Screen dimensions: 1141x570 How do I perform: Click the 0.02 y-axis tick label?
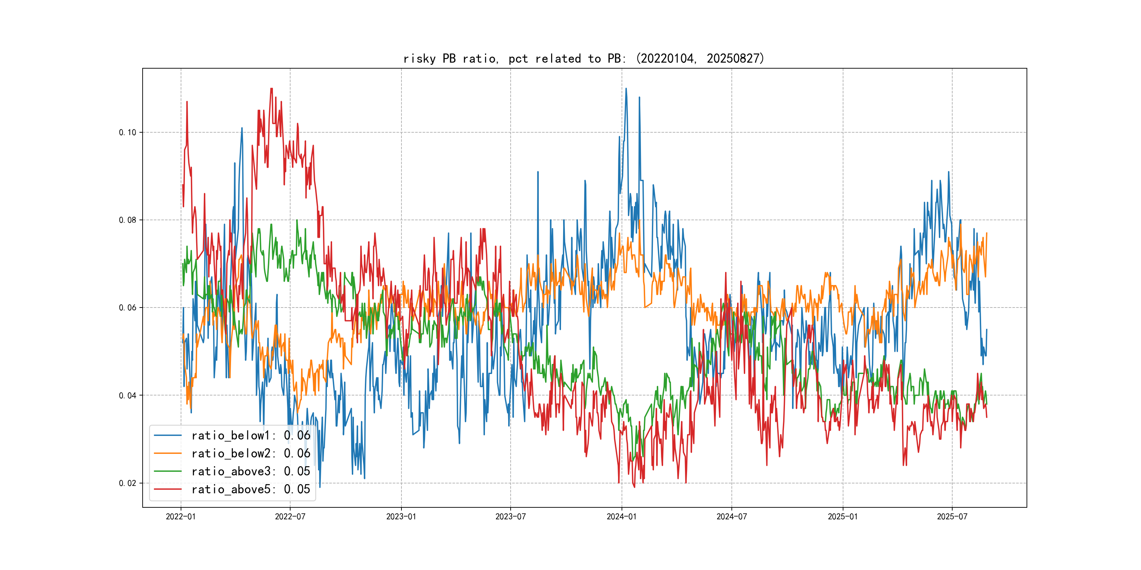coord(127,483)
